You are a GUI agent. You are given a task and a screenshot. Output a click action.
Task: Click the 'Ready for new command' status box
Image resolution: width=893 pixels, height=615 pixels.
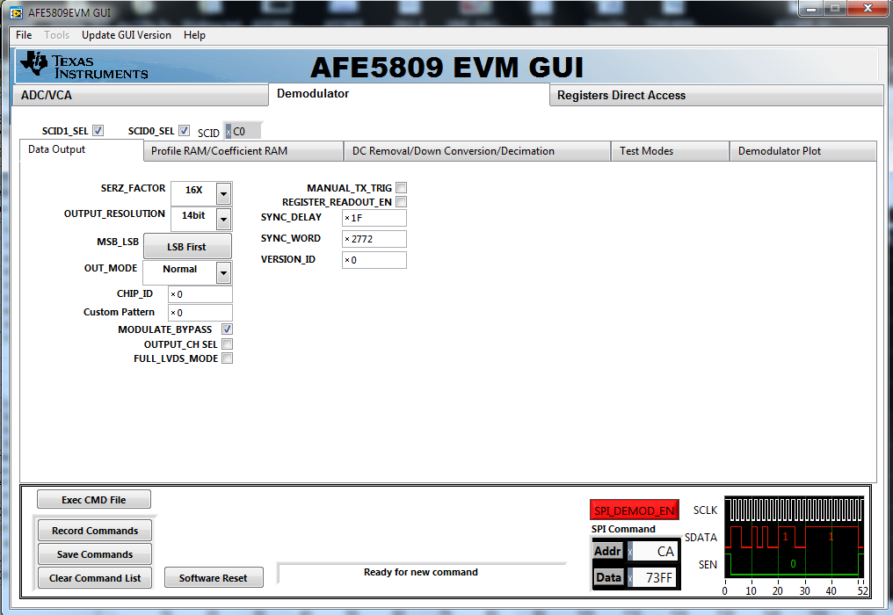click(x=421, y=572)
